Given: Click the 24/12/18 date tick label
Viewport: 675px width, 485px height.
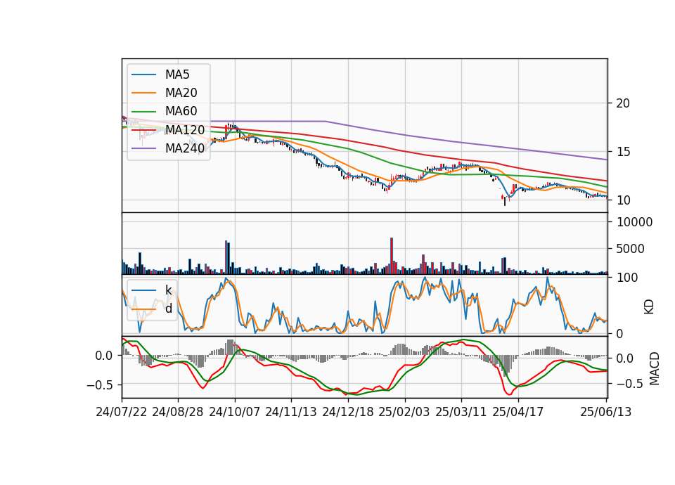Looking at the screenshot, I should click(x=348, y=412).
